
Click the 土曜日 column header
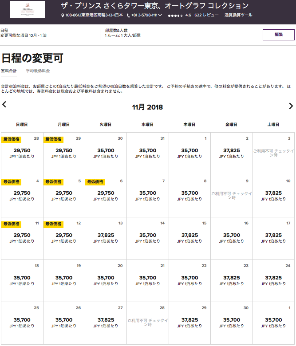[x=273, y=125]
